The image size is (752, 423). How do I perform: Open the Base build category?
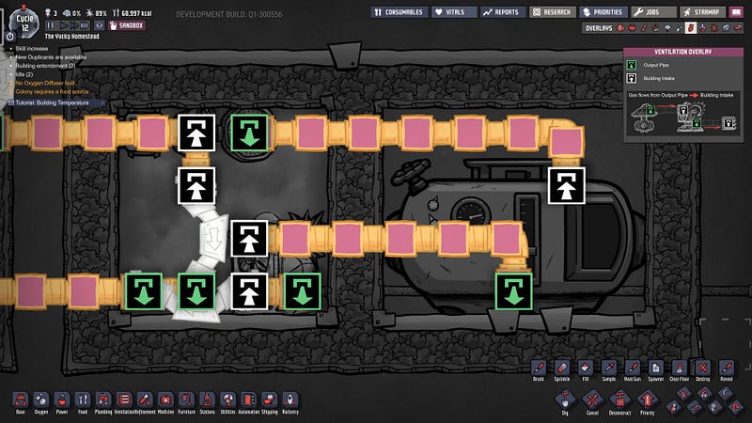[x=20, y=399]
